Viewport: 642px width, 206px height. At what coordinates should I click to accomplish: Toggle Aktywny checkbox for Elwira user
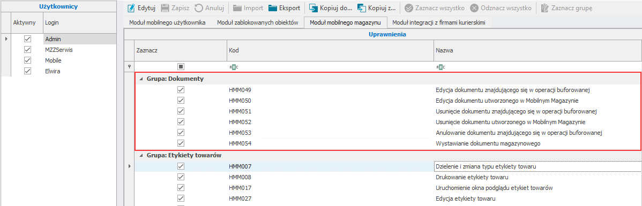tap(28, 71)
